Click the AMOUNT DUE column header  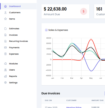[97, 100]
